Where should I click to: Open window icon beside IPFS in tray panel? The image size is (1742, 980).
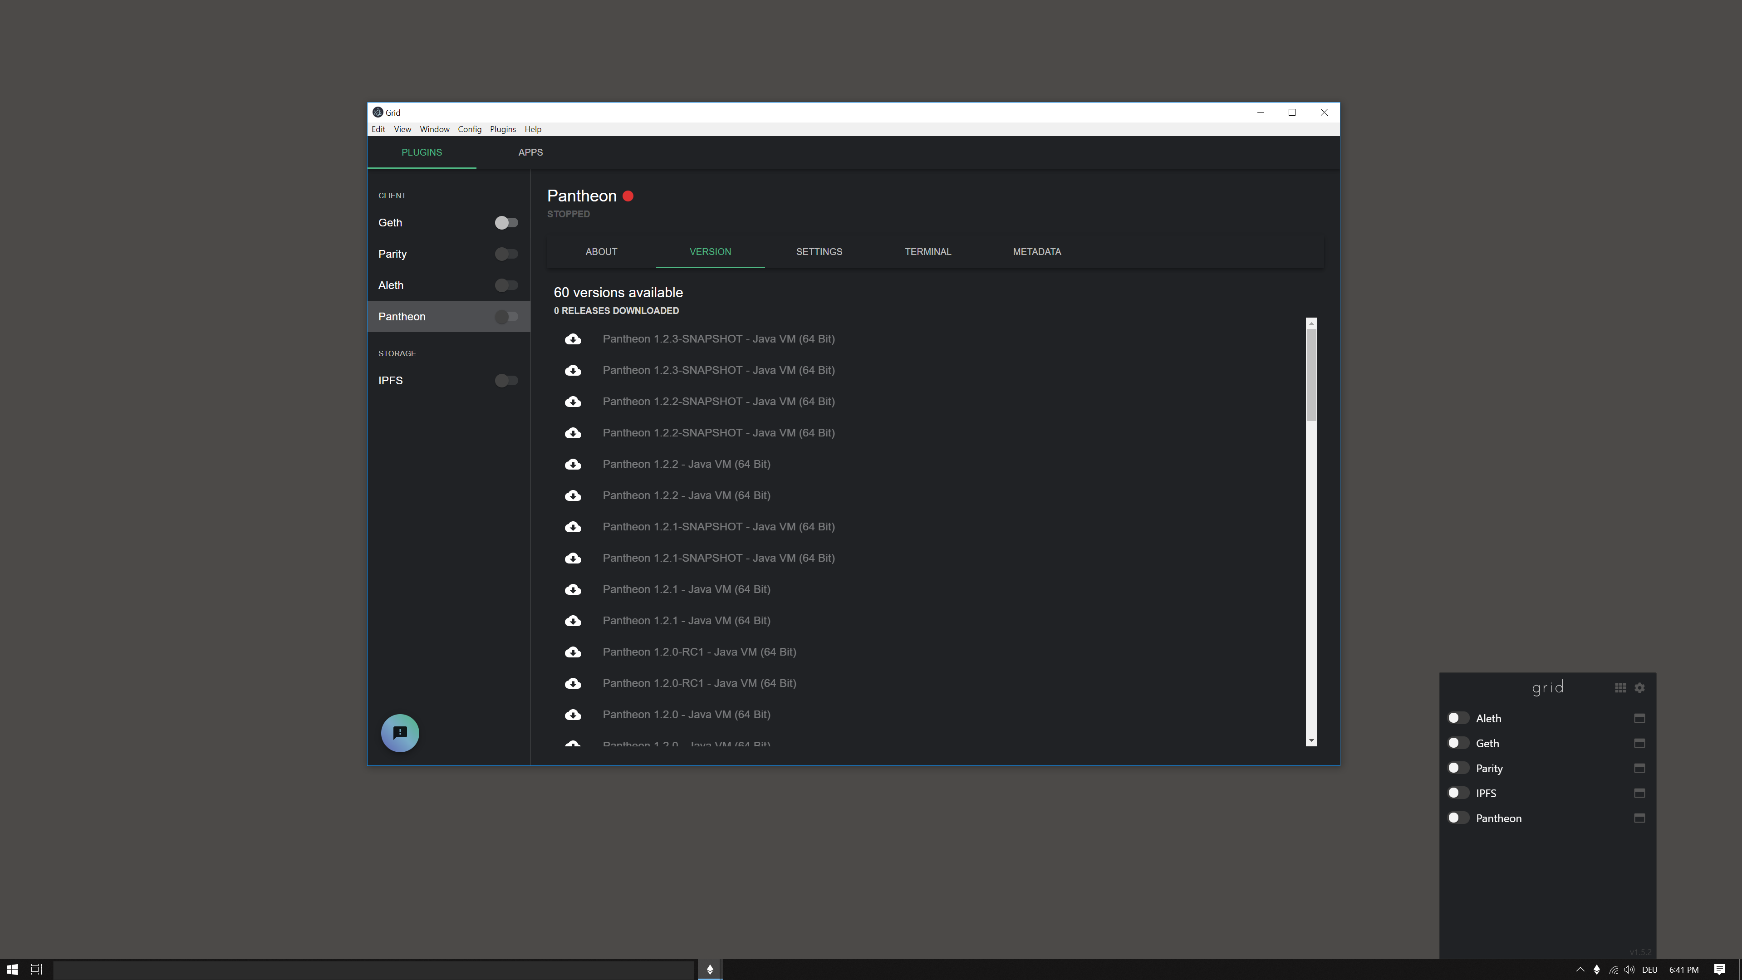point(1639,794)
